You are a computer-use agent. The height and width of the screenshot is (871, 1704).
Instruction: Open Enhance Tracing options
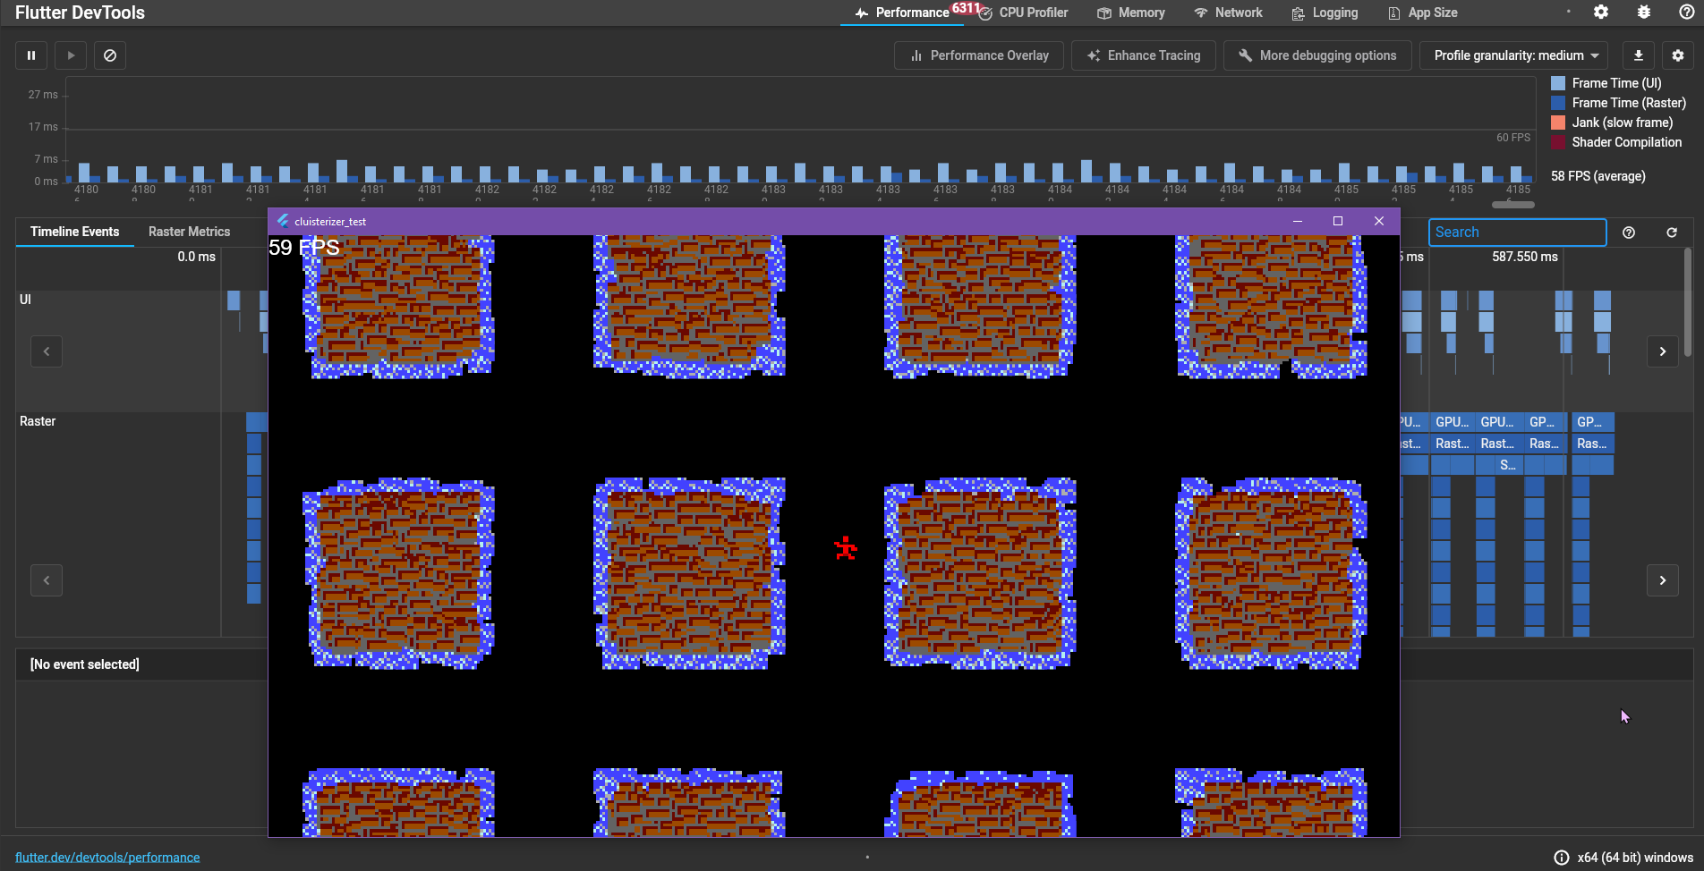pos(1143,55)
